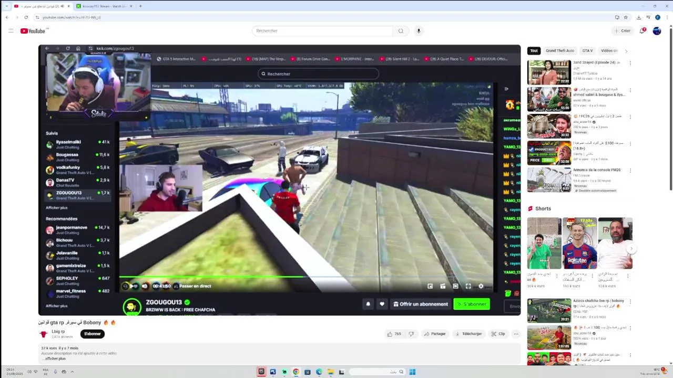Select the Vidéos similaires chip
Screen dimensions: 673x378
click(x=609, y=51)
